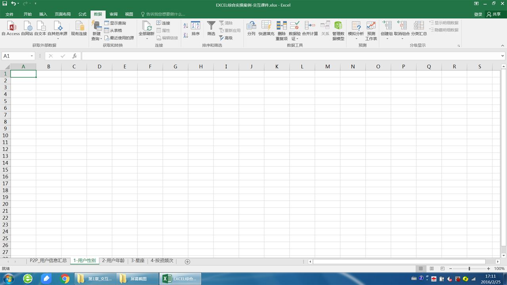Click the insert function fx icon
This screenshot has width=507, height=285.
tap(74, 56)
